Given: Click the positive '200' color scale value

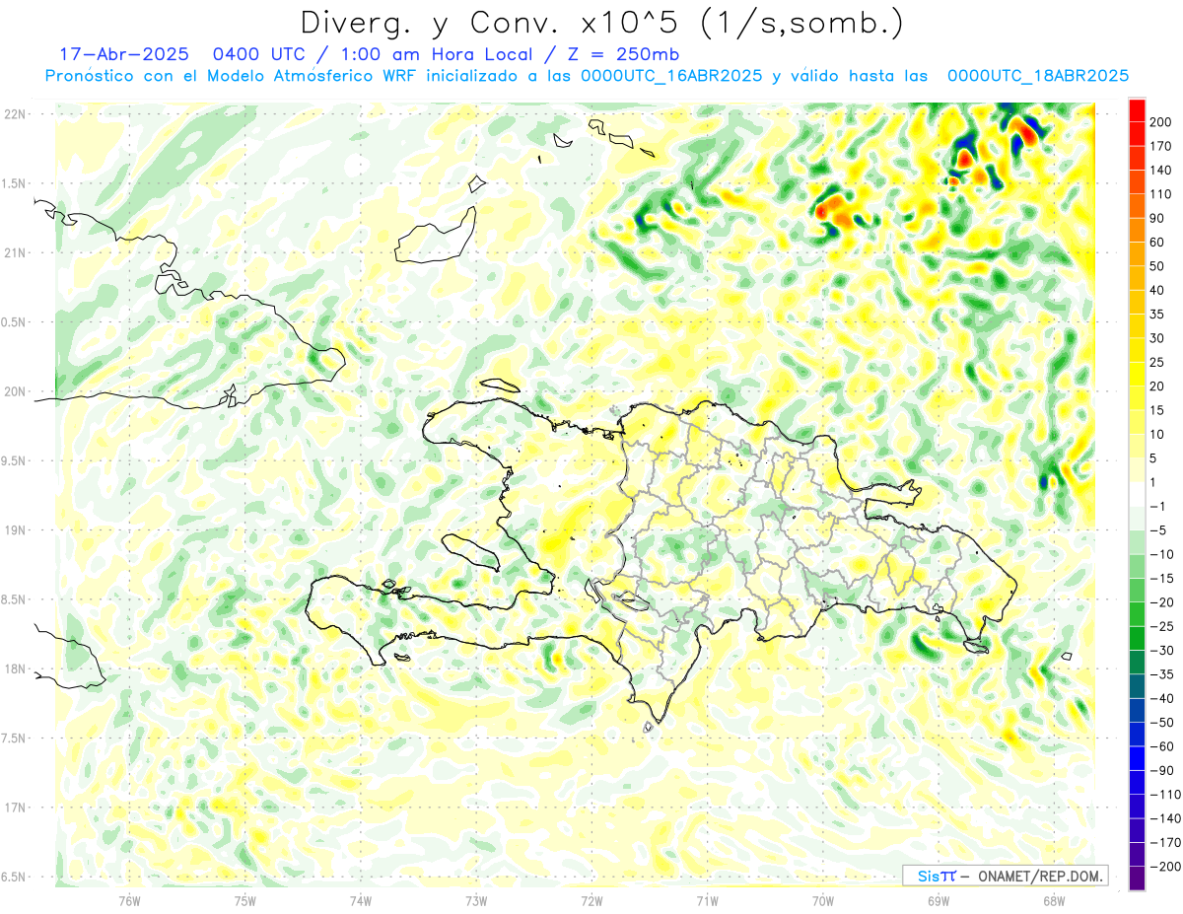Looking at the screenshot, I should click(1161, 121).
